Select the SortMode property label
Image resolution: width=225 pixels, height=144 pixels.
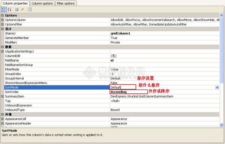pos(12,87)
